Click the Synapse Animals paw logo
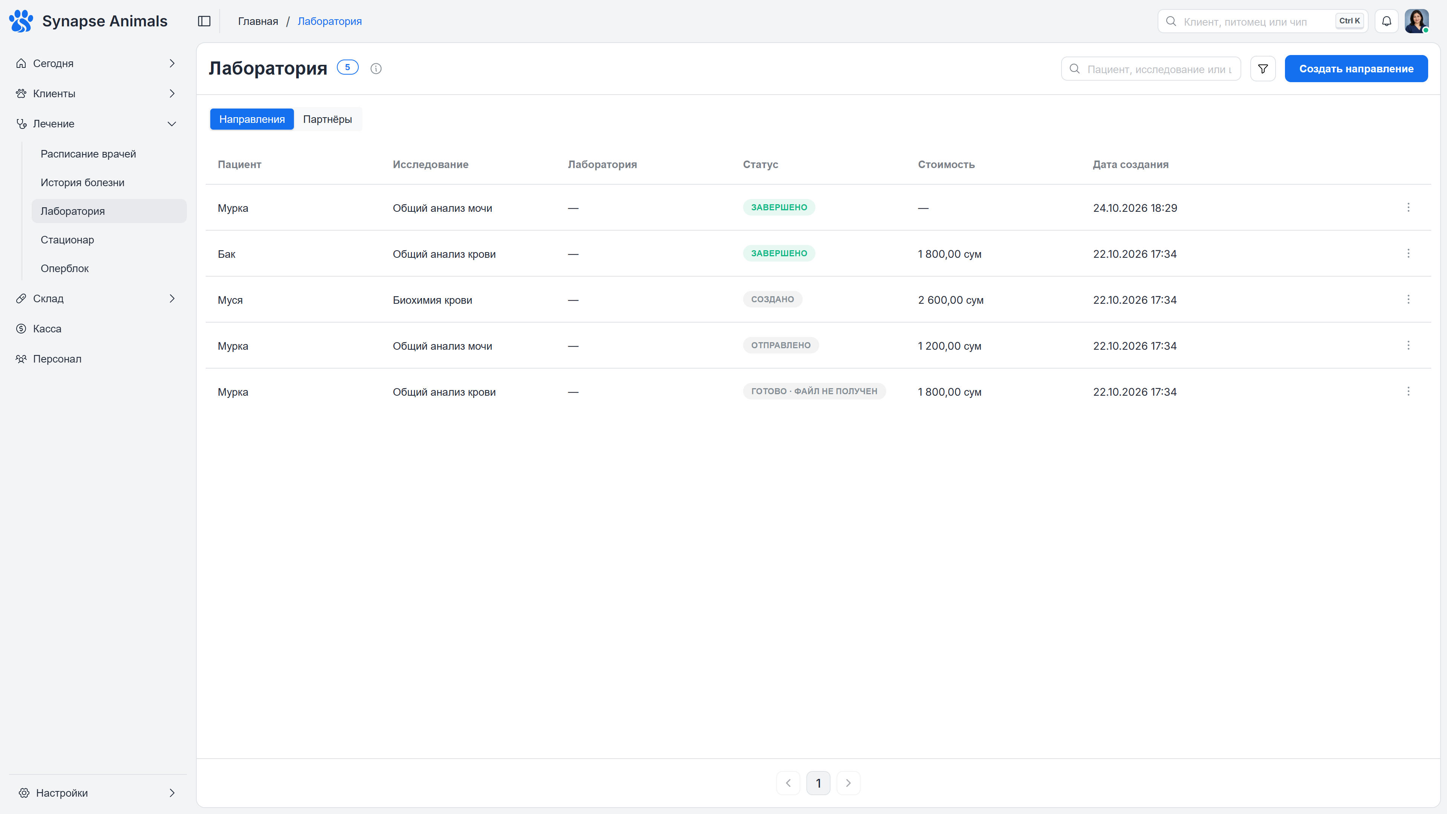 point(21,21)
